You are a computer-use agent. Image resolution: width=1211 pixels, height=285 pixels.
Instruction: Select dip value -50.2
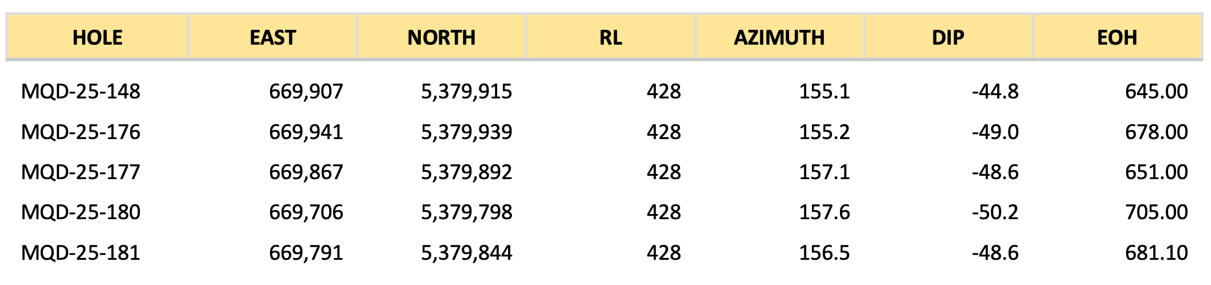(995, 212)
